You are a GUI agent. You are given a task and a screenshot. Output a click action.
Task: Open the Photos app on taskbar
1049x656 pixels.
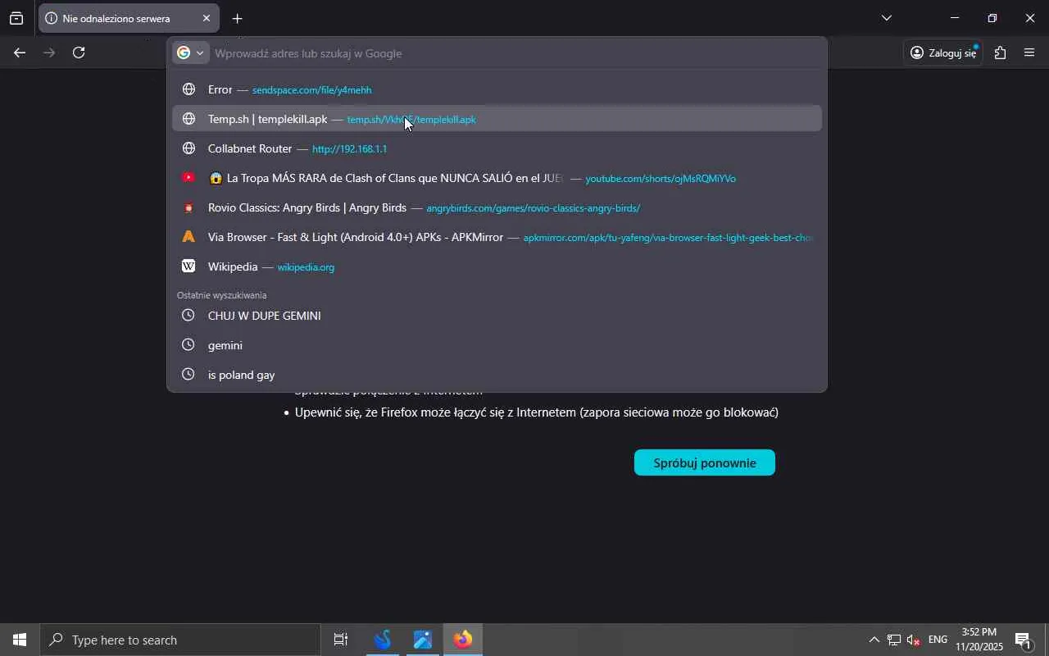coord(423,640)
